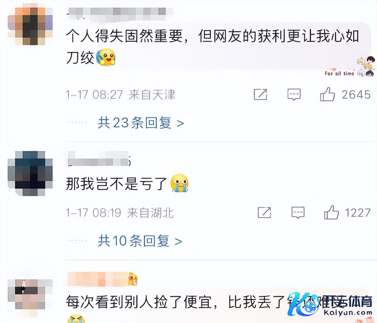Open reply box on the Tianjin comment
This screenshot has width=377, height=323.
tap(294, 94)
